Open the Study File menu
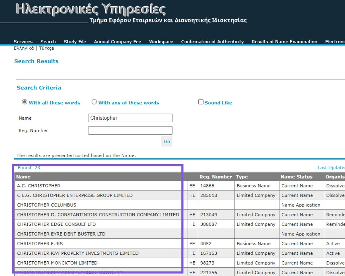Image resolution: width=345 pixels, height=276 pixels. [x=75, y=42]
